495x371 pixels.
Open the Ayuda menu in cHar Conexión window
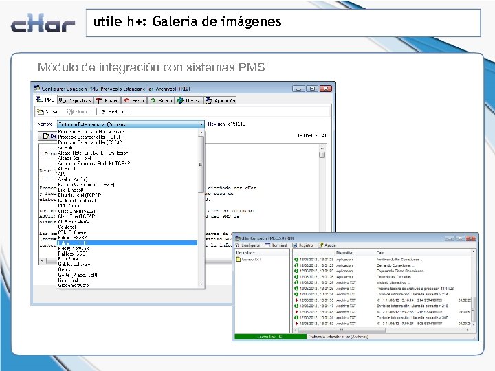coord(328,245)
